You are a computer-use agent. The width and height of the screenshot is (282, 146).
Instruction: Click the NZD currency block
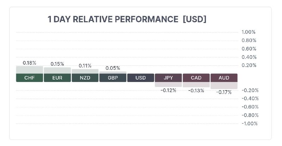coord(85,78)
